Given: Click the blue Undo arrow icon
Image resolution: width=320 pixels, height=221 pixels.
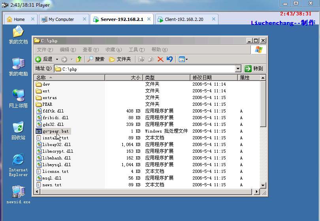Looking at the screenshot, I should (169, 59).
